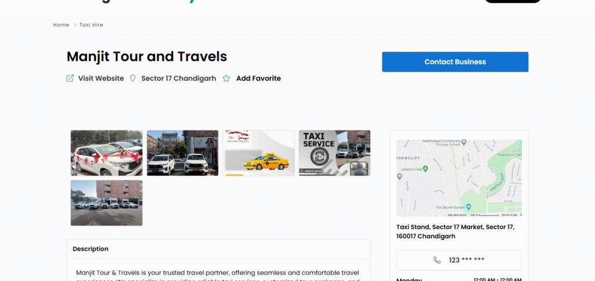Open yellow taxi Tour & Travel image
595x281 pixels.
point(259,153)
